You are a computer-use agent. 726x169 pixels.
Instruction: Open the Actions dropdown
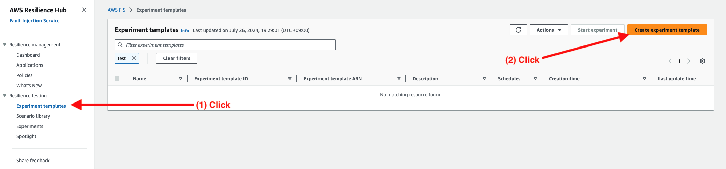(x=549, y=30)
